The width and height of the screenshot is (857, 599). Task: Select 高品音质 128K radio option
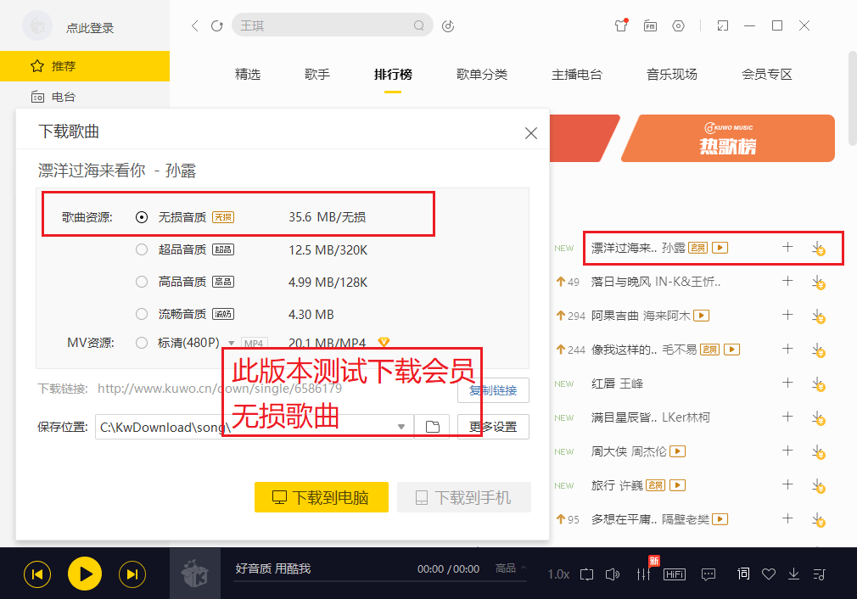(142, 282)
